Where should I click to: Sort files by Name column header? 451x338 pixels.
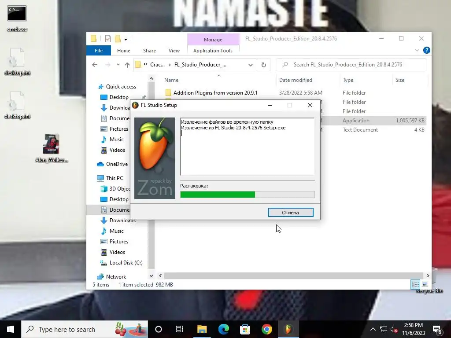[x=171, y=80]
